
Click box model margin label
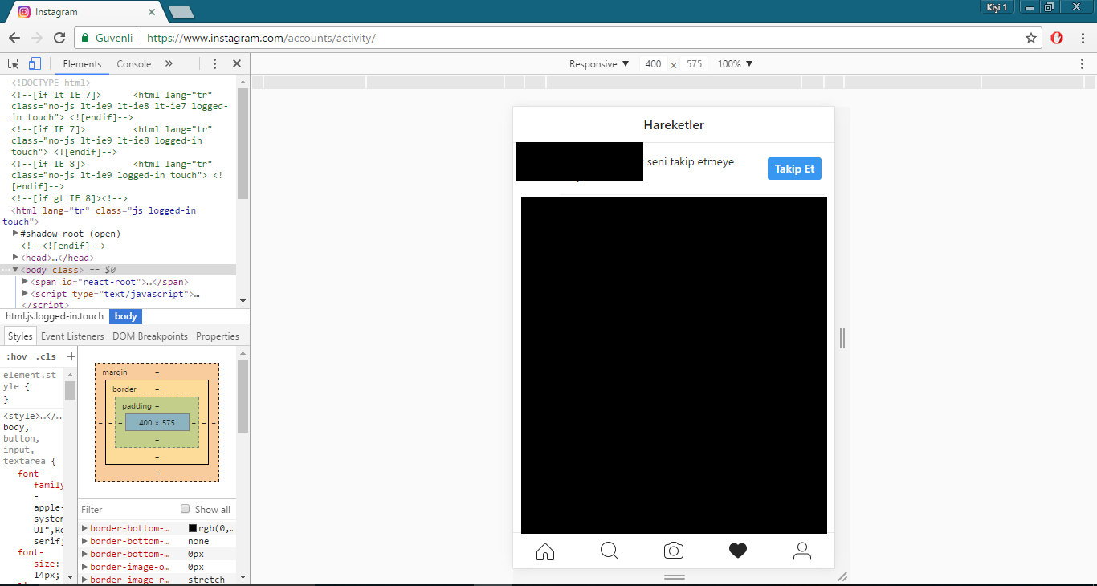tap(115, 372)
